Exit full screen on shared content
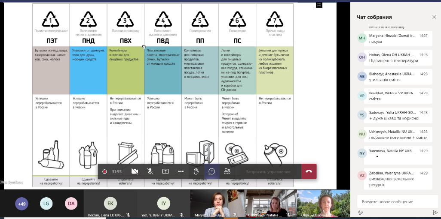The image size is (441, 219). click(319, 5)
